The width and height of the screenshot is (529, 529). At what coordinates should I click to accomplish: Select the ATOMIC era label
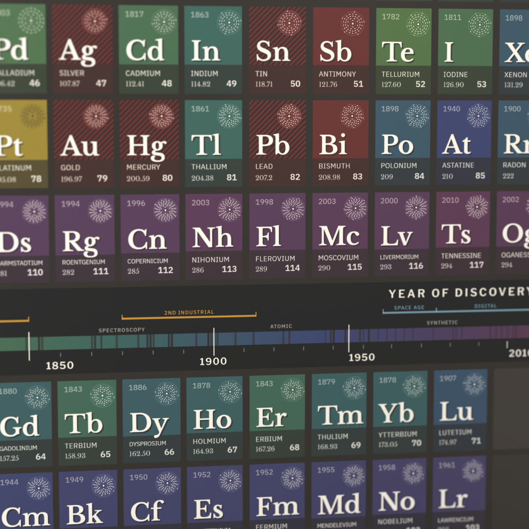pyautogui.click(x=281, y=326)
